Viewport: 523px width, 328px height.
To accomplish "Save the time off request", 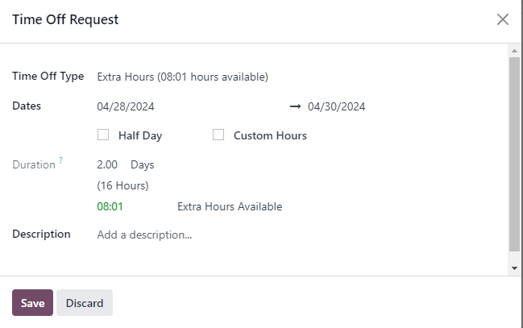I will [32, 303].
